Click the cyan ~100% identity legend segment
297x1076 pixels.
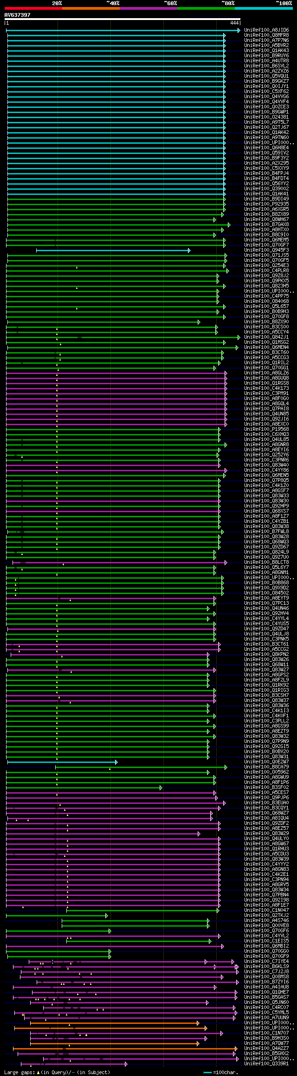pyautogui.click(x=264, y=8)
